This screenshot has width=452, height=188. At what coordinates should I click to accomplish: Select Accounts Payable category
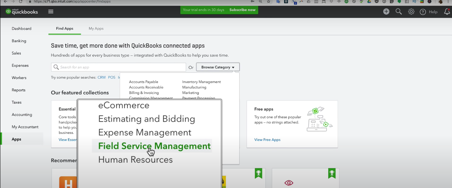[x=143, y=82]
